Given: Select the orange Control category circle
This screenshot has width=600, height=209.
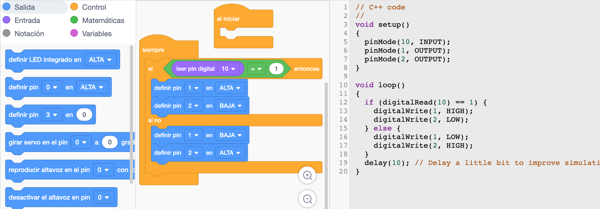Looking at the screenshot, I should tap(74, 7).
